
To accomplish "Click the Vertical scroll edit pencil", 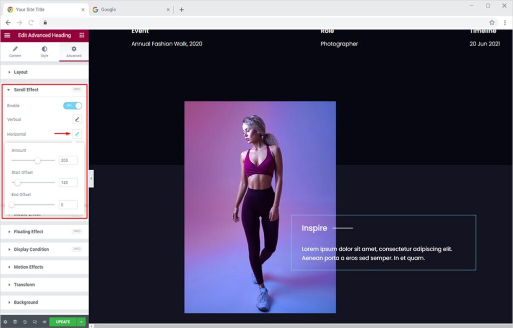I will click(77, 119).
